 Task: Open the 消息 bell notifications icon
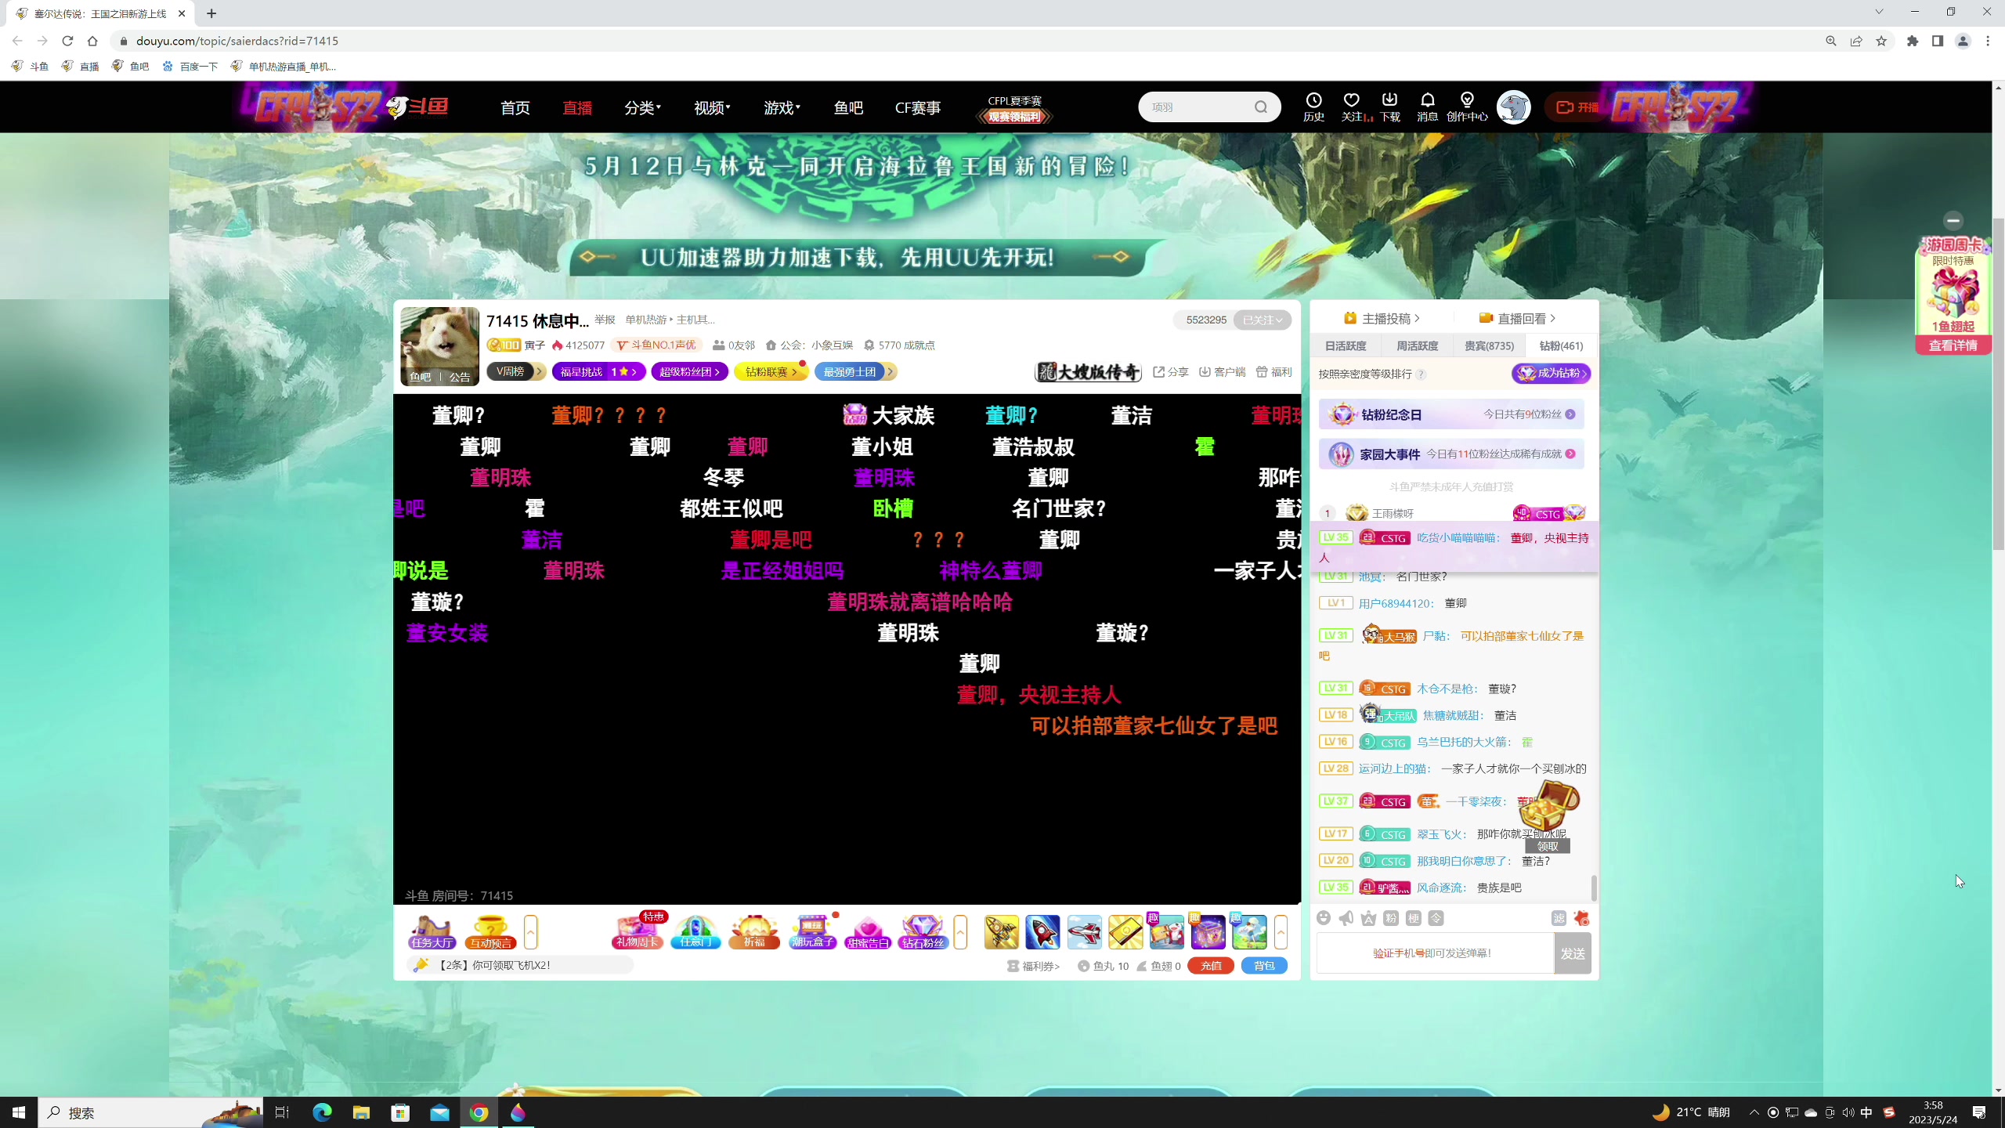click(x=1427, y=107)
